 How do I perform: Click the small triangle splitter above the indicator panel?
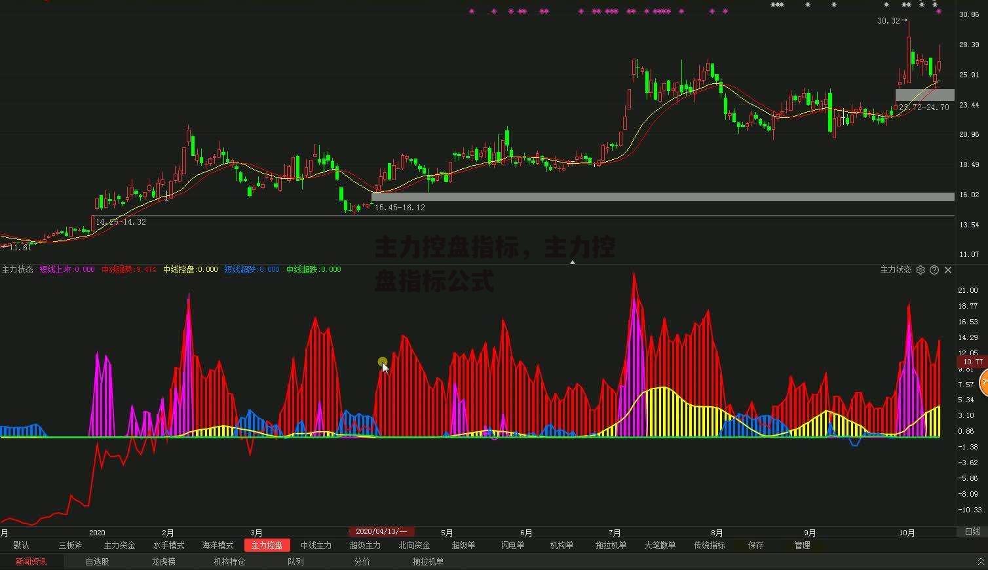[x=573, y=262]
